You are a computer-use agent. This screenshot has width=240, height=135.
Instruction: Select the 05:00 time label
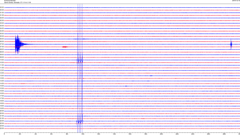click(2, 33)
